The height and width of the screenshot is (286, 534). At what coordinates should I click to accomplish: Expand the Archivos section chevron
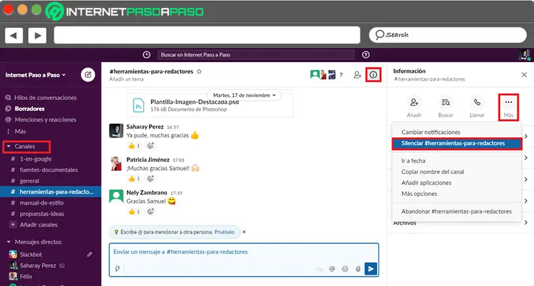[526, 223]
